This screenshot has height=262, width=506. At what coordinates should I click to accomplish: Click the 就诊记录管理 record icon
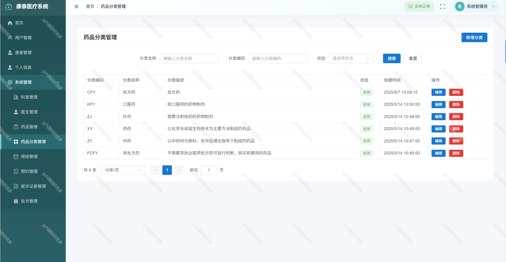coord(16,186)
